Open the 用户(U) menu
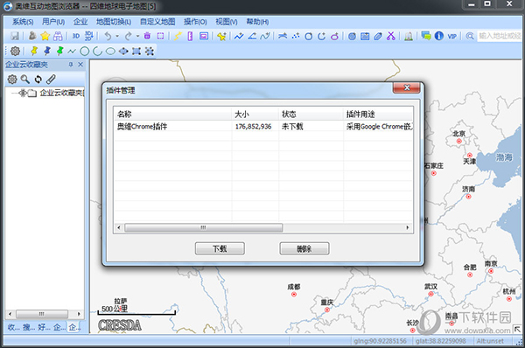Screen dimensions: 525x348 coord(53,22)
